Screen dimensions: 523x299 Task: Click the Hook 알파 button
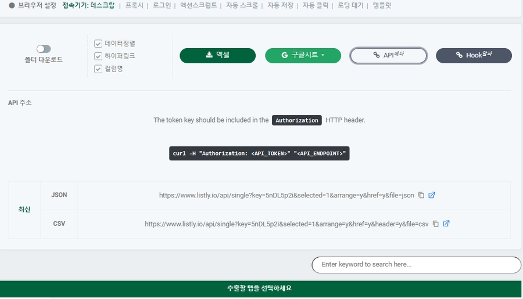coord(474,55)
